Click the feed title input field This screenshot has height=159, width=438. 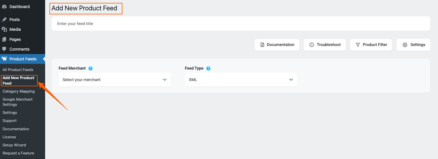(x=241, y=24)
